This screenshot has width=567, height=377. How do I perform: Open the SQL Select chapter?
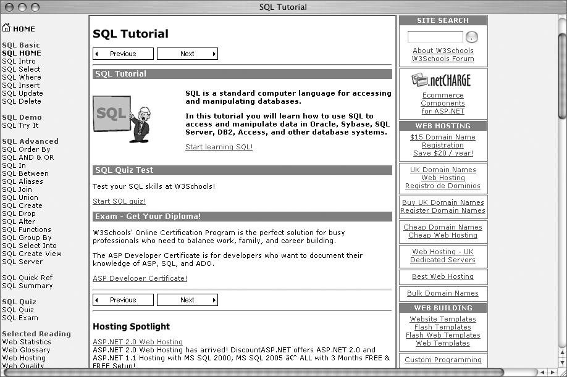[21, 69]
